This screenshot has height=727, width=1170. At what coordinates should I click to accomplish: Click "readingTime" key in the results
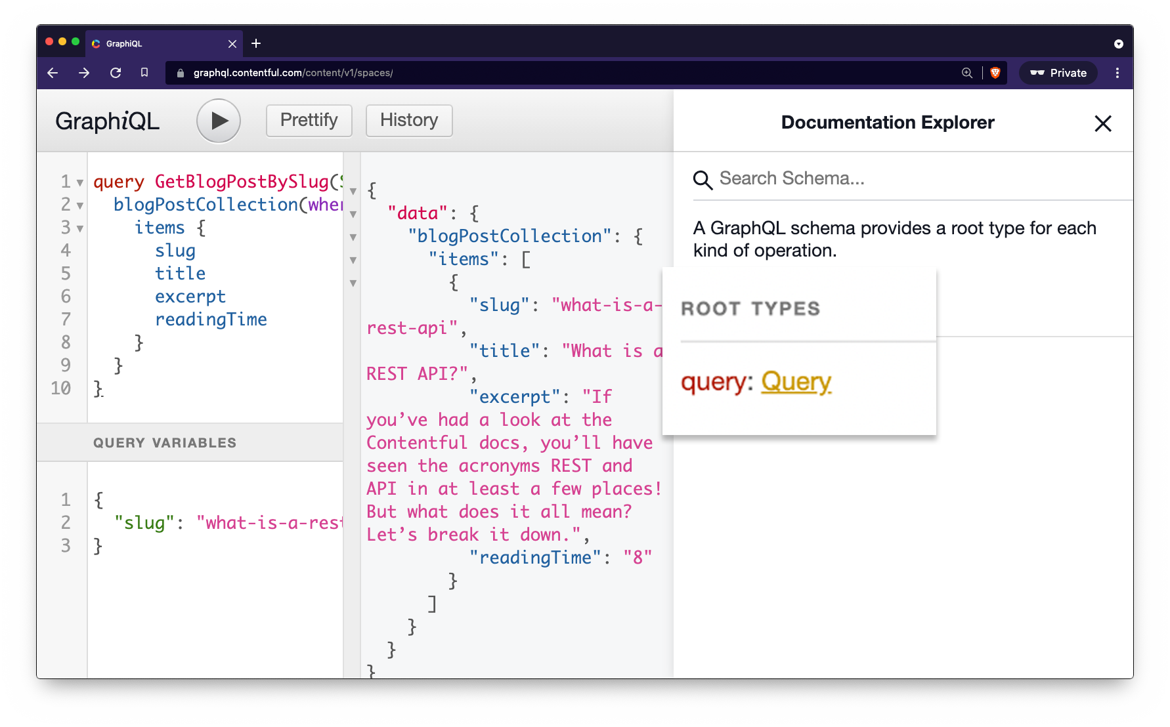point(536,558)
